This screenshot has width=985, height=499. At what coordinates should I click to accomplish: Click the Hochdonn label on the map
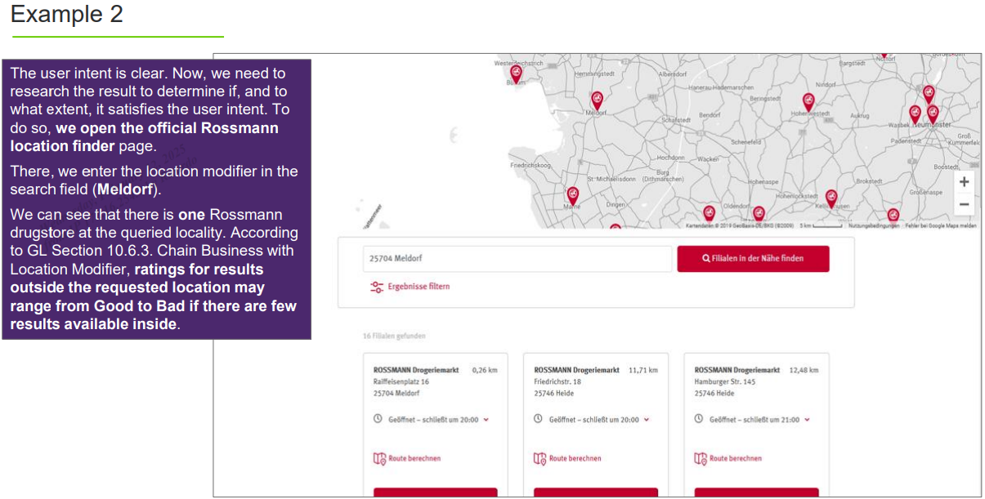point(670,158)
